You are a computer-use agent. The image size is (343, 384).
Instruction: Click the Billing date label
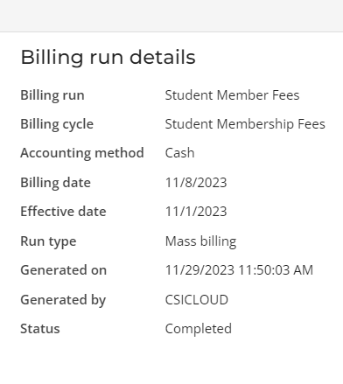(55, 183)
